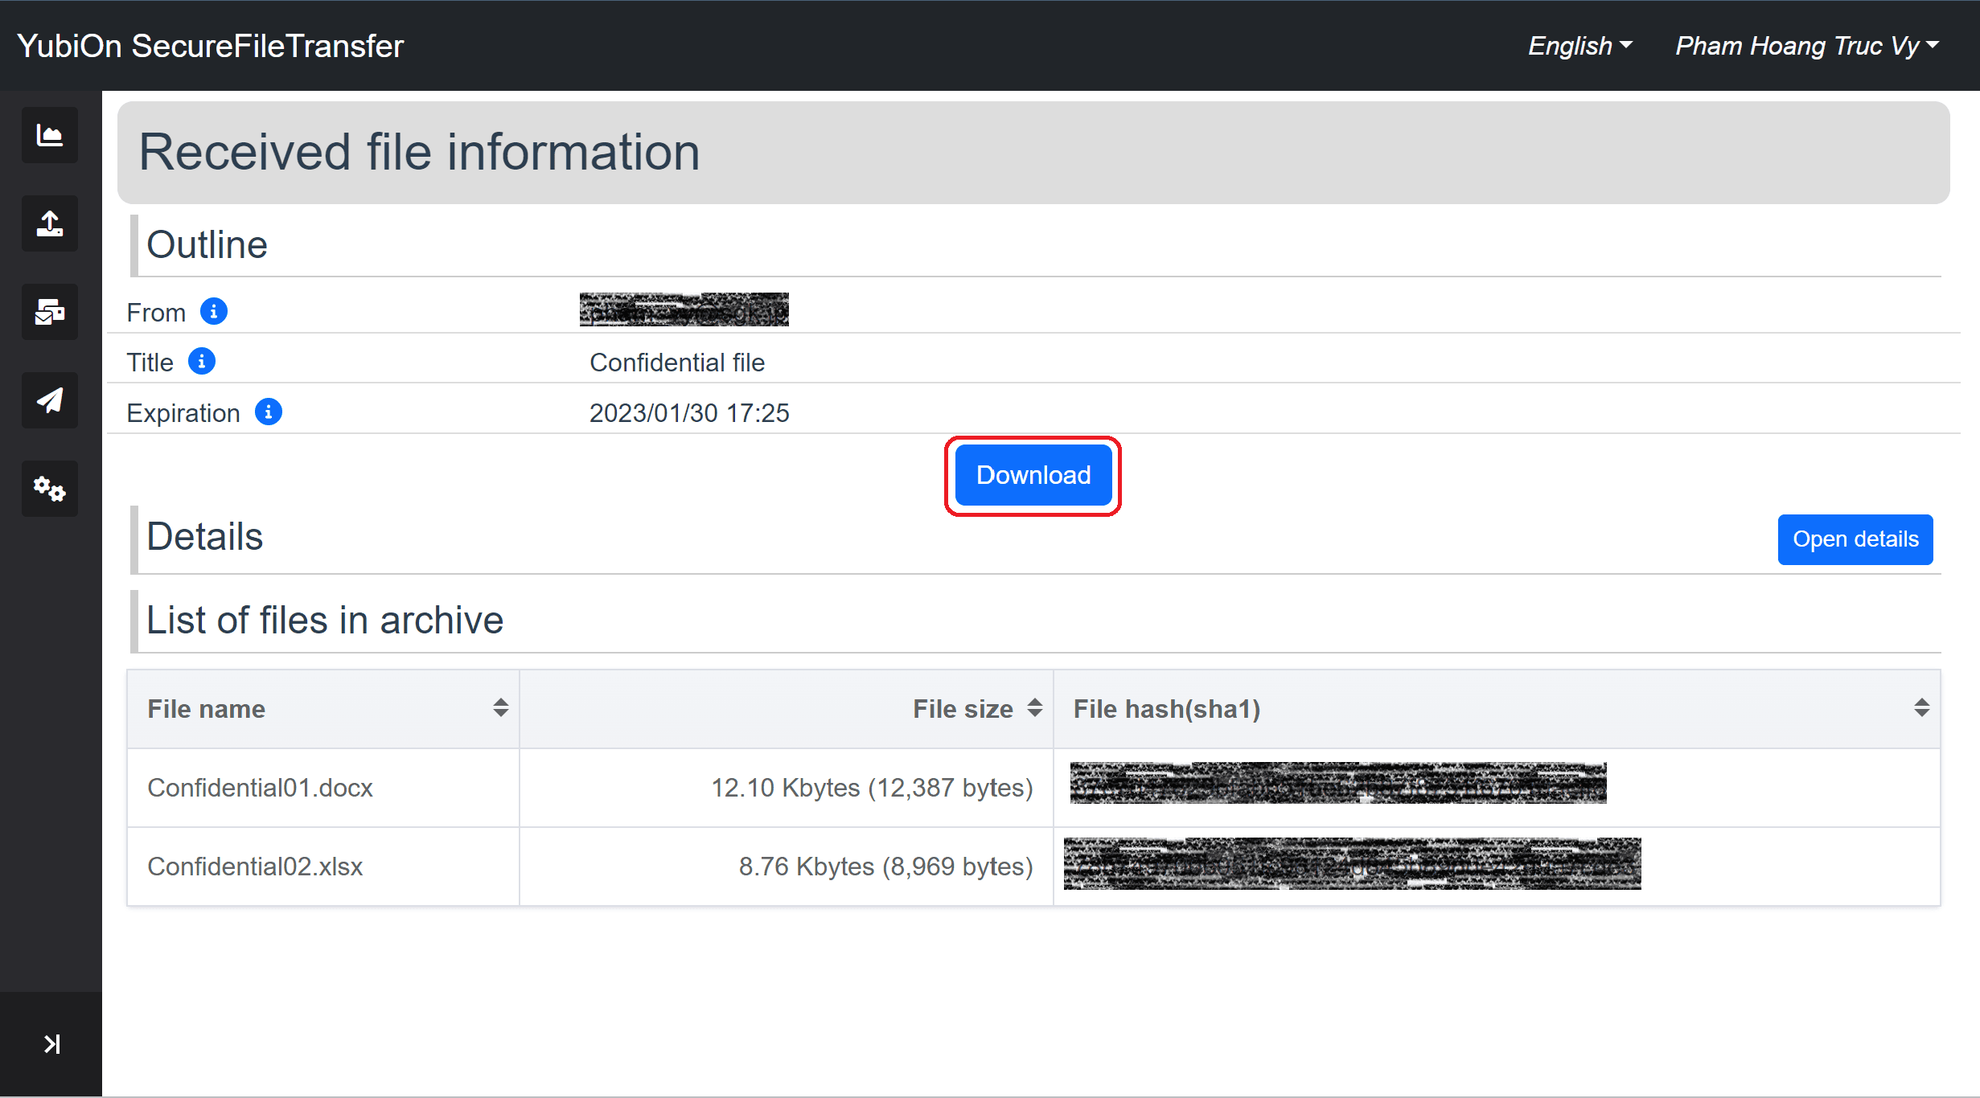Show info tooltip next to Expiration
Viewport: 1980px width, 1098px height.
click(x=269, y=412)
